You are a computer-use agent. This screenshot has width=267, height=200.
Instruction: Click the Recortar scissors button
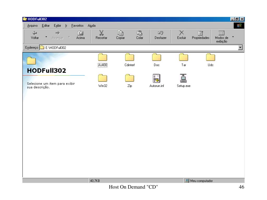pyautogui.click(x=101, y=35)
